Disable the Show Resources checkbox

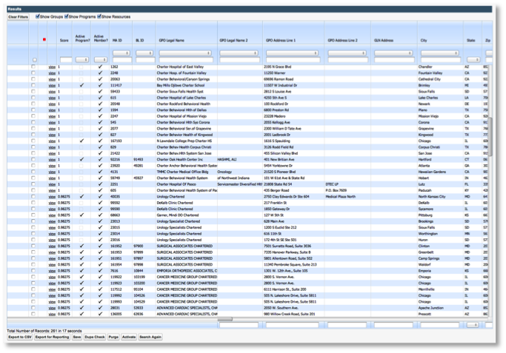tap(101, 16)
